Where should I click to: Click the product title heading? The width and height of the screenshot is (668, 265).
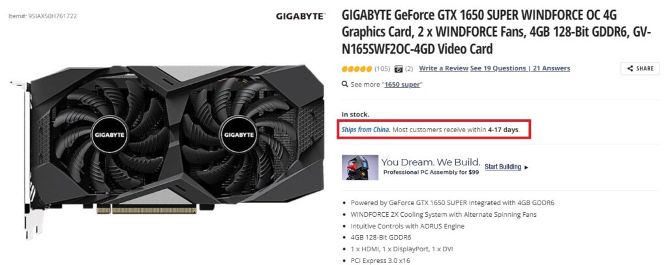click(496, 33)
